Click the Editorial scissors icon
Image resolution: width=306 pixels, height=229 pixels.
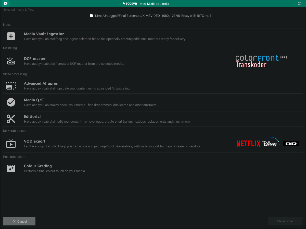[x=11, y=119]
